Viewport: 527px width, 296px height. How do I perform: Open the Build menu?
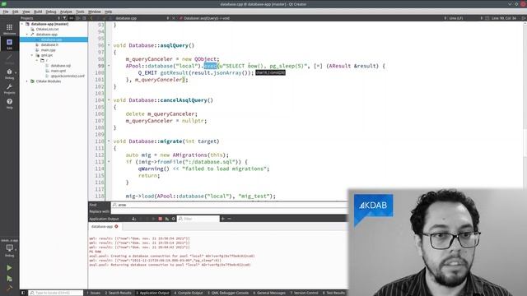[x=38, y=12]
